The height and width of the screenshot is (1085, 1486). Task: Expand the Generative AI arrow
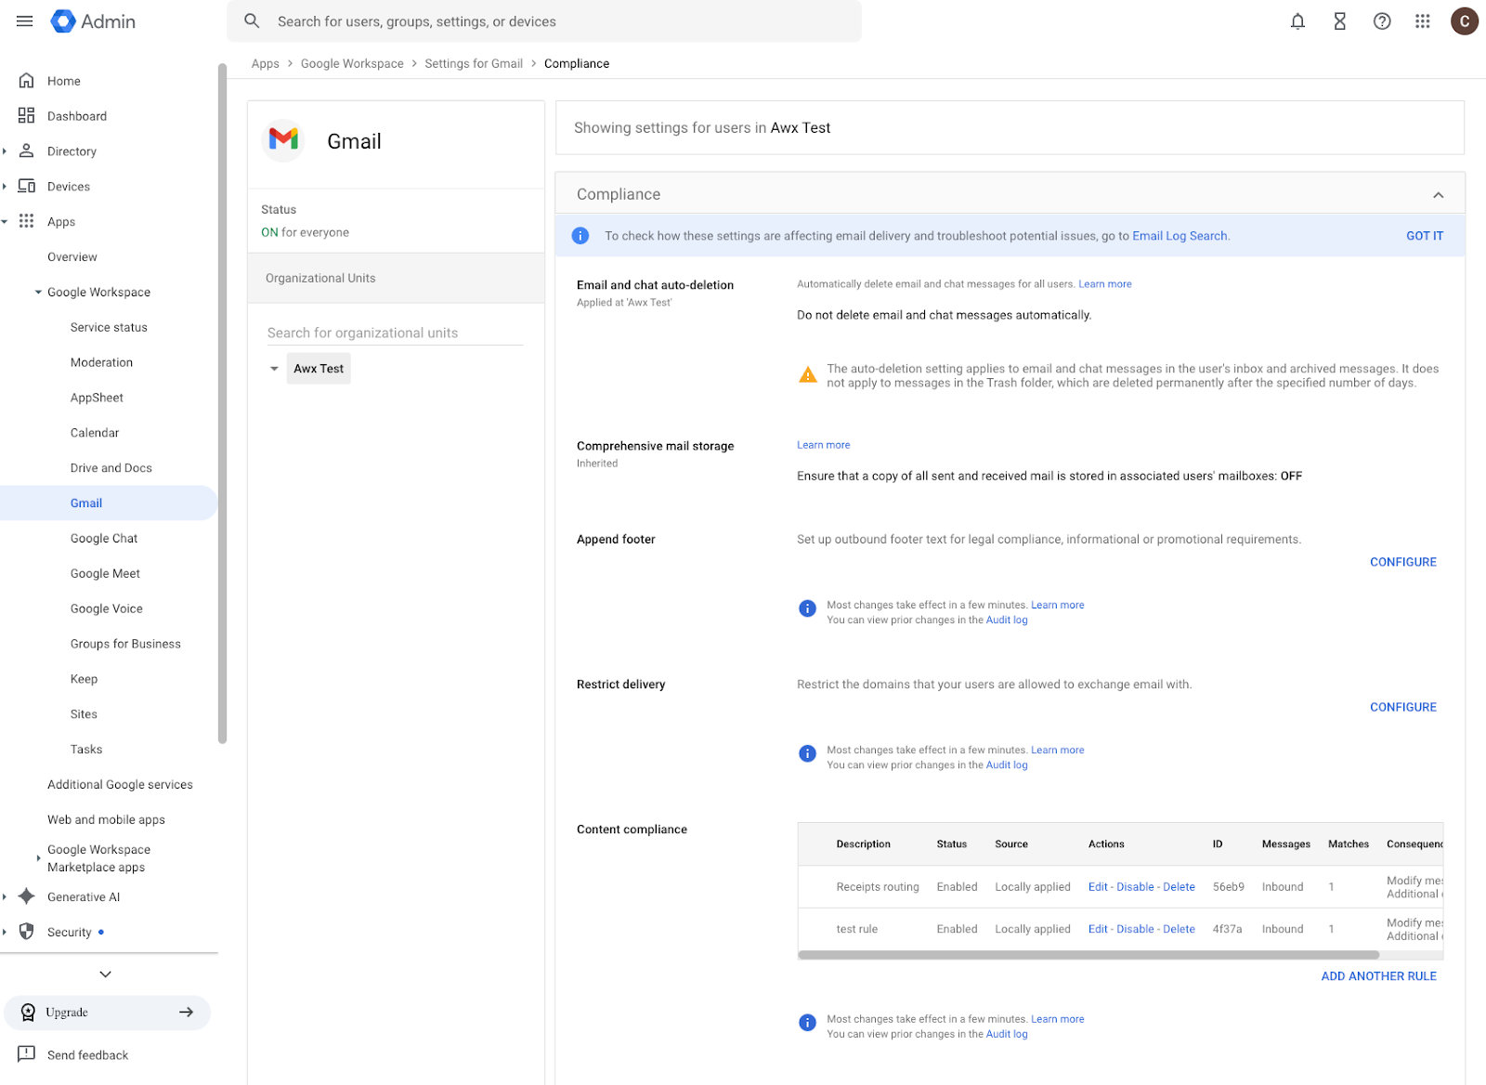pos(5,897)
